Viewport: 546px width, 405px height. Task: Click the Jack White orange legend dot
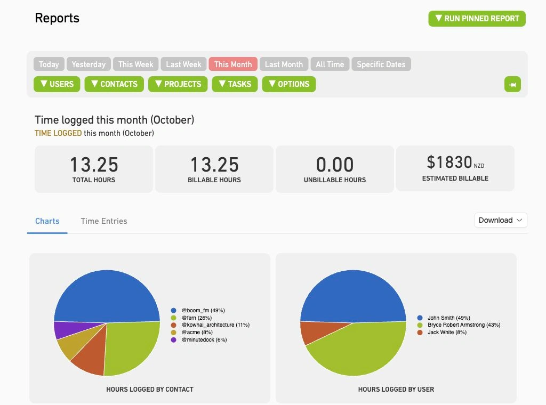pyautogui.click(x=420, y=333)
